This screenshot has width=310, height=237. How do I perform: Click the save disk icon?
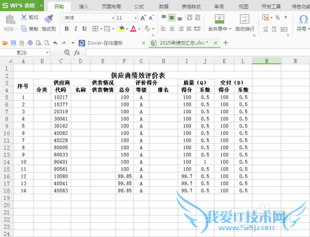tap(14, 43)
